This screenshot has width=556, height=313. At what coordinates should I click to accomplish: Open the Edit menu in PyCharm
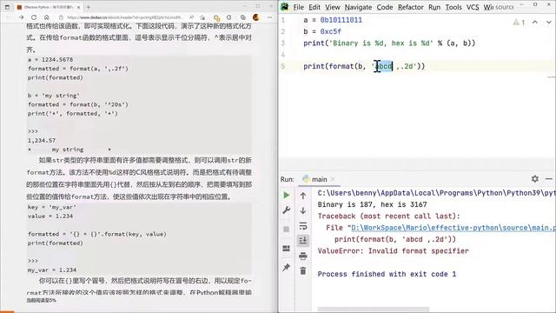click(x=314, y=7)
